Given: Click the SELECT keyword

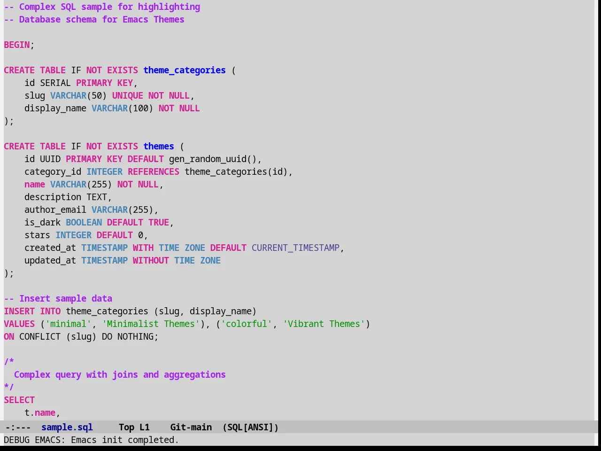Looking at the screenshot, I should (19, 400).
